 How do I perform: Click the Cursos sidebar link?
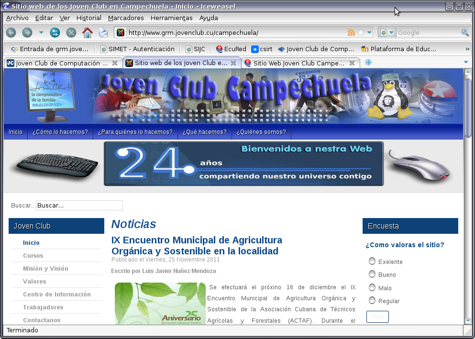[33, 256]
